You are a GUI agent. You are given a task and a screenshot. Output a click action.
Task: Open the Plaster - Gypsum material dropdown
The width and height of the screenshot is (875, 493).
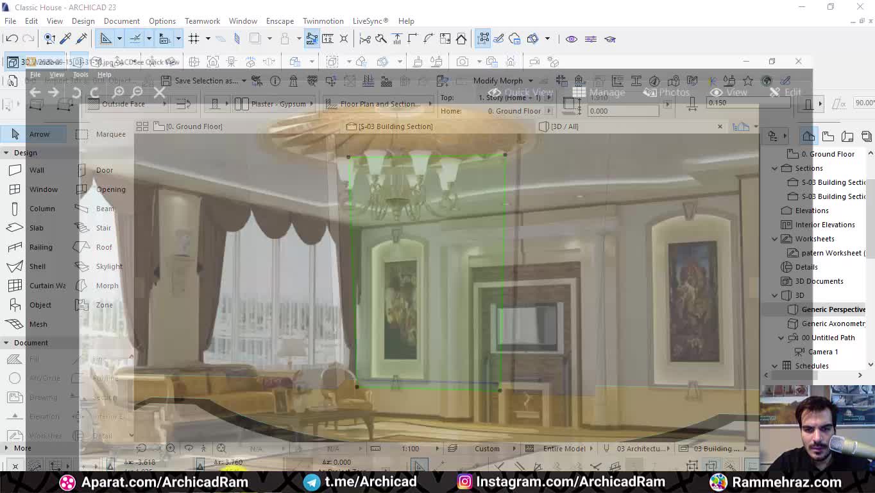click(x=278, y=104)
